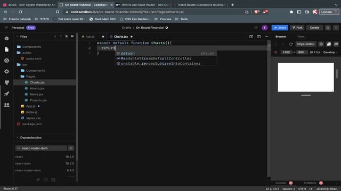Open News.jsx in the file tree
Viewport: 341px width, 191px height.
point(37,94)
